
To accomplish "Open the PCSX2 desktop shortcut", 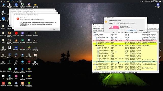I will tap(16, 84).
